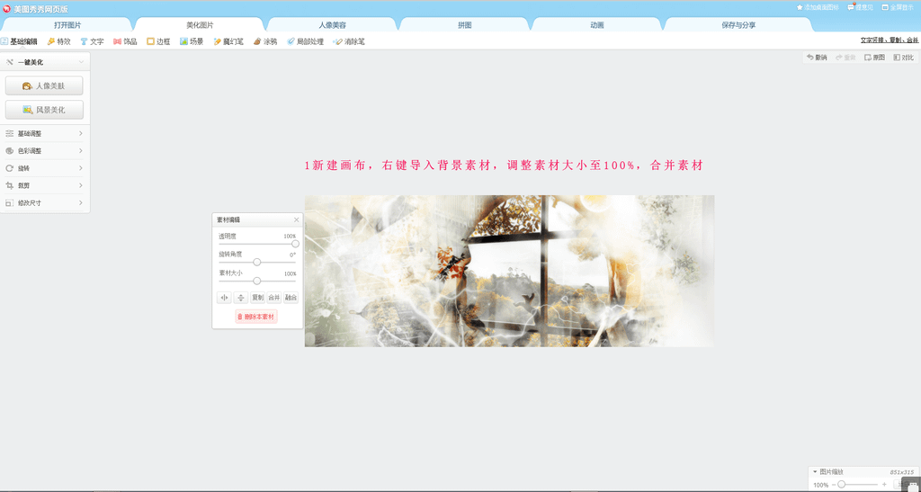Click 删除本素材 delete material button
This screenshot has height=492, width=921.
coord(256,317)
